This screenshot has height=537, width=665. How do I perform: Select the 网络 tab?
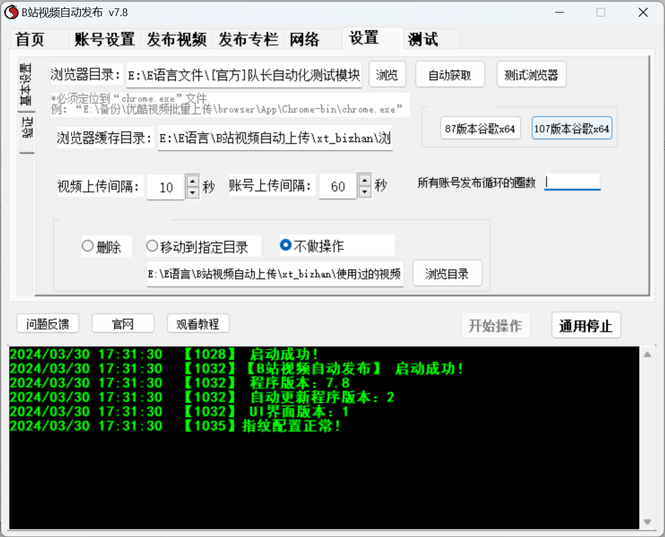312,39
